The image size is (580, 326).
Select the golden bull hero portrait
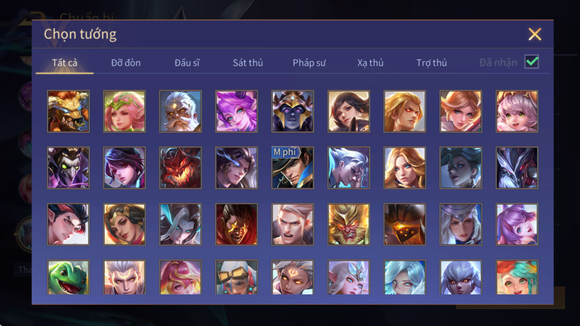tap(68, 111)
